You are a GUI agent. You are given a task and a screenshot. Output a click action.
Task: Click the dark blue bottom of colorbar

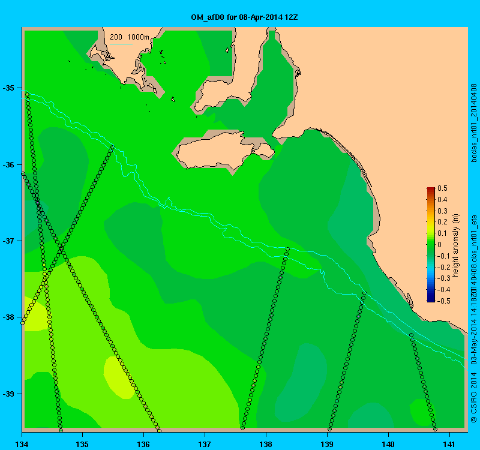click(x=431, y=299)
